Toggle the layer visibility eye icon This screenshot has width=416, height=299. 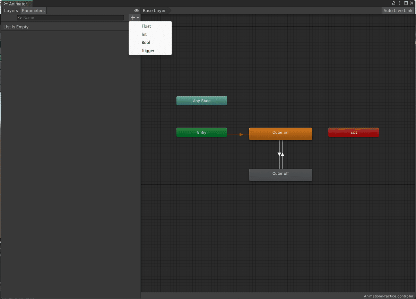click(136, 10)
